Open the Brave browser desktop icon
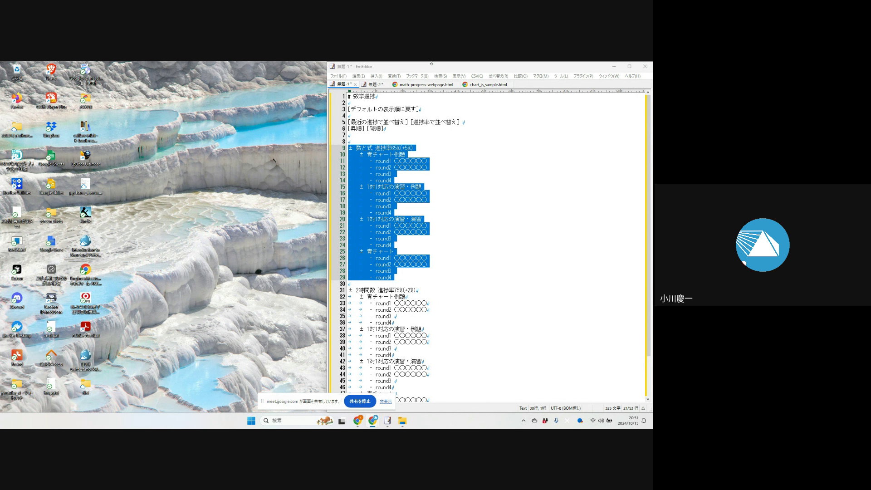The height and width of the screenshot is (490, 871). coord(51,70)
